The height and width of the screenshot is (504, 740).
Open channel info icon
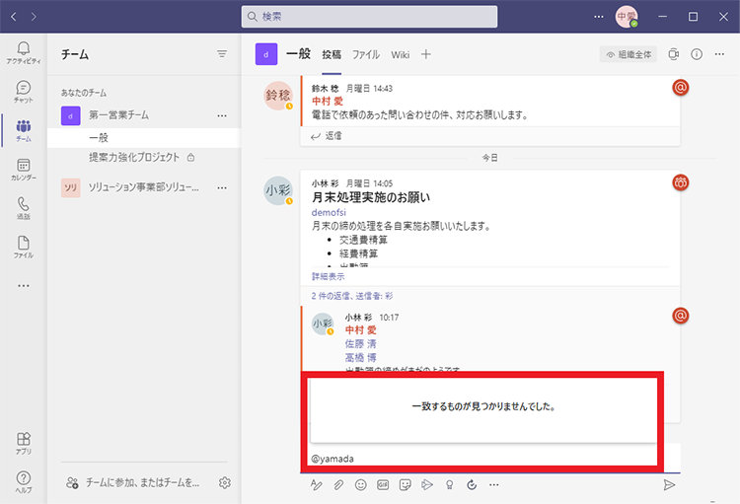697,54
